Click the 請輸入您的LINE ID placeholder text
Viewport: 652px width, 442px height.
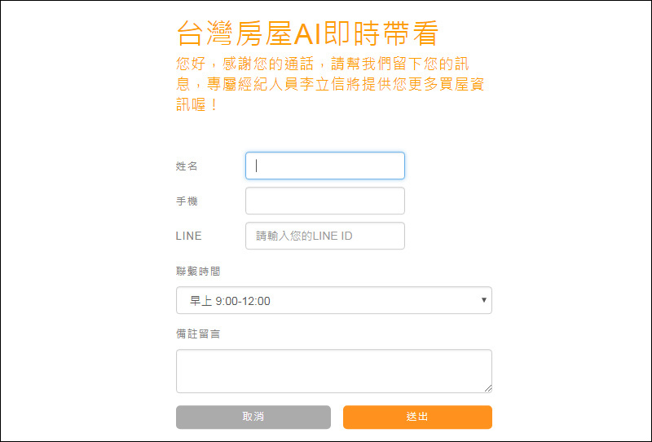(x=304, y=236)
